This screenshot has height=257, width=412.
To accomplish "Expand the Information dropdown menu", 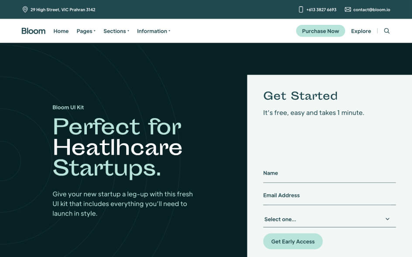I will (x=154, y=31).
